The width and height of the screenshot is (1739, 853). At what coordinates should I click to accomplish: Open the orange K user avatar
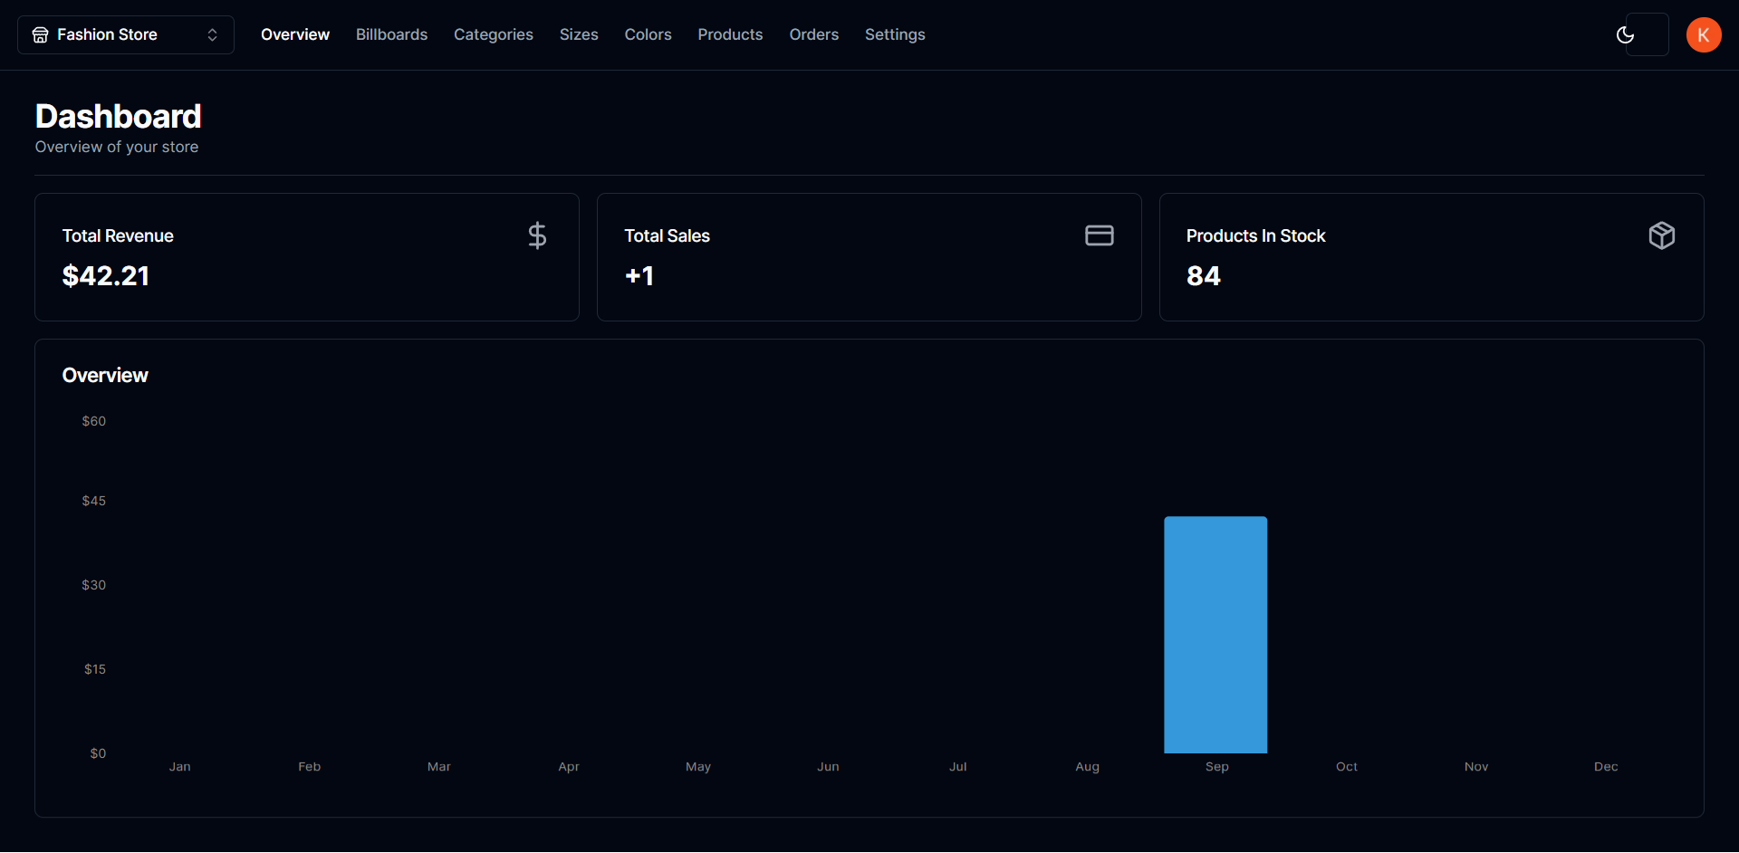point(1703,34)
